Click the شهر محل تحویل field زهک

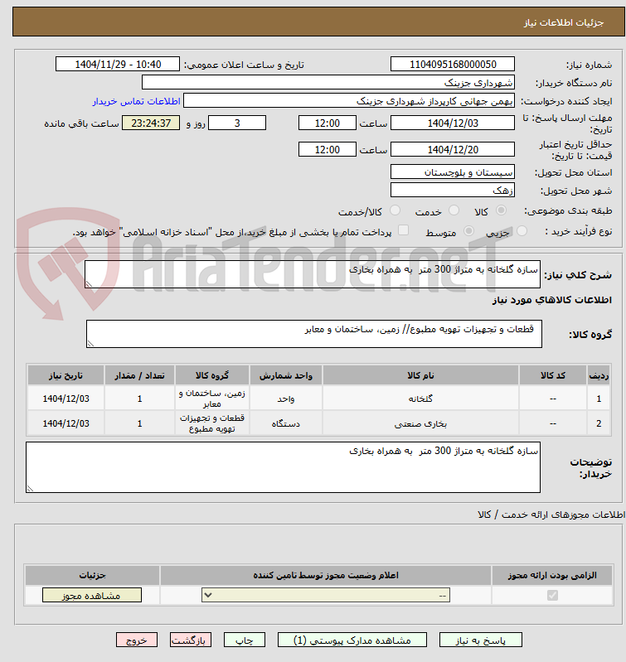[453, 190]
